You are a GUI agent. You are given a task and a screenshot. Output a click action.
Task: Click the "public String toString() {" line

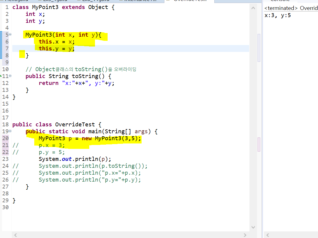coord(68,76)
